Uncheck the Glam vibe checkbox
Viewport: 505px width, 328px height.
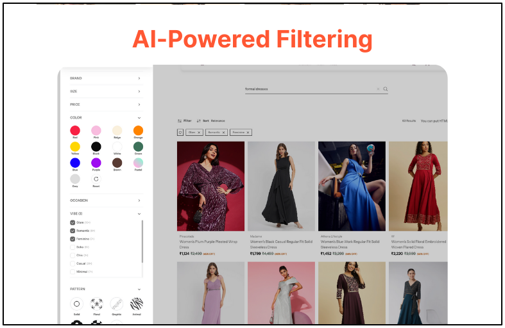(x=73, y=222)
